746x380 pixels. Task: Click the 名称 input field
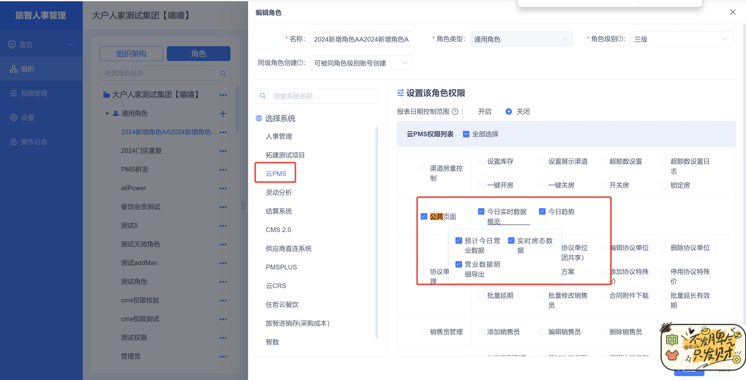(x=361, y=39)
